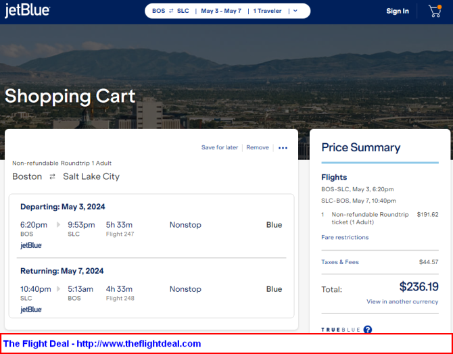
Task: Click the BOS–SLC swap arrows in the search pill
Action: coord(171,11)
